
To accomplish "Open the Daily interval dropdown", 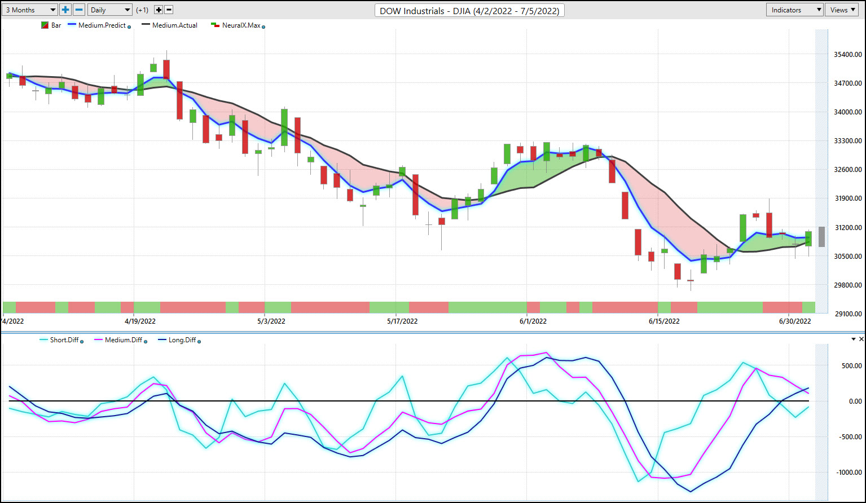I will (x=110, y=10).
